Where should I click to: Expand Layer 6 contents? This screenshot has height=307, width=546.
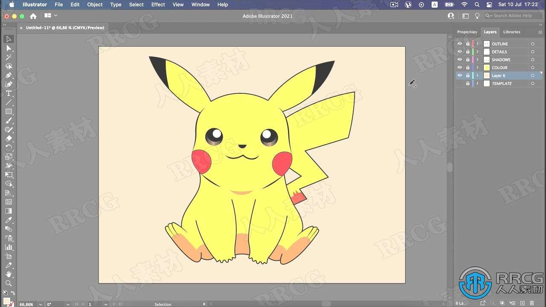(x=477, y=75)
